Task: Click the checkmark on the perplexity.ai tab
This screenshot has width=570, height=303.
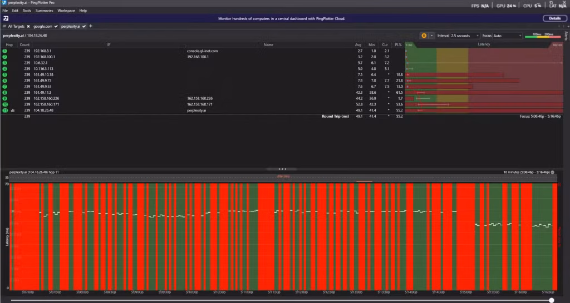Action: pyautogui.click(x=86, y=26)
